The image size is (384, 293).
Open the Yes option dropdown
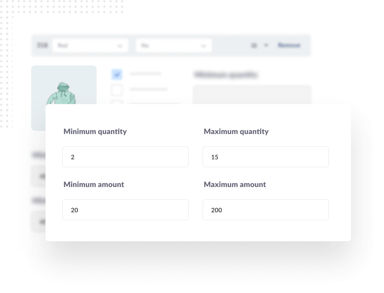(x=174, y=46)
